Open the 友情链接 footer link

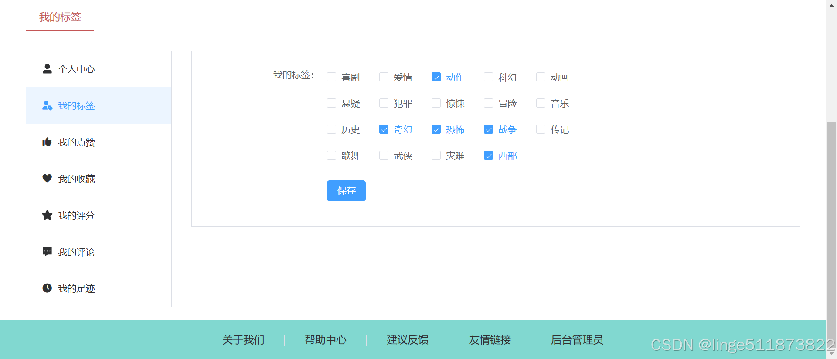490,340
